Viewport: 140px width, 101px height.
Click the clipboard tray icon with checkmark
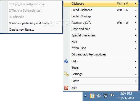coord(92,96)
